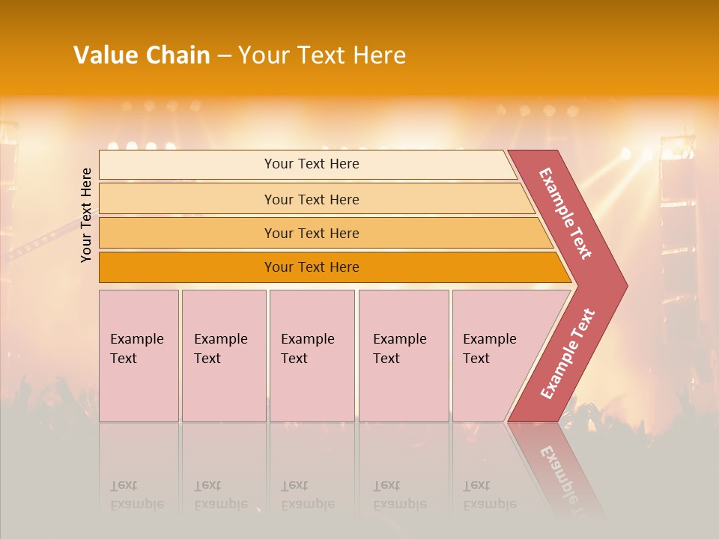Select the mirrored text under the third box
Viewport: 719px width, 539px height.
point(308,496)
